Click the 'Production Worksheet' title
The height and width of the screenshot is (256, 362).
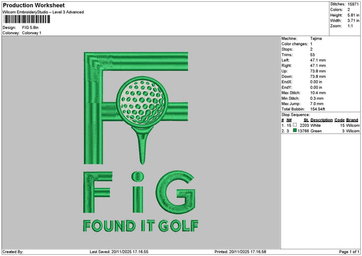[34, 5]
